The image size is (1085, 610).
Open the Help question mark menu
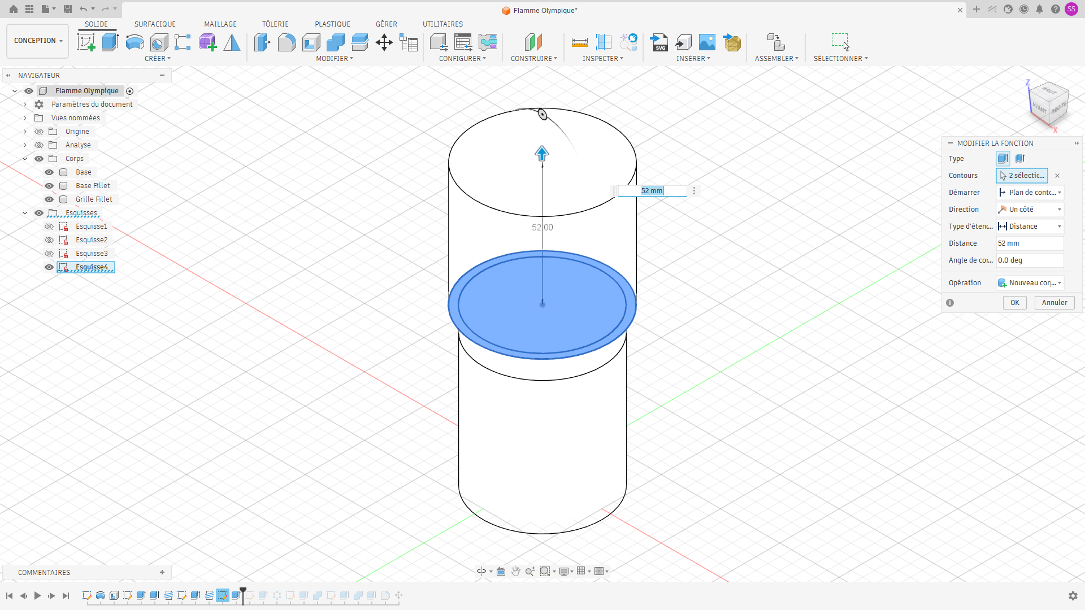[1055, 9]
